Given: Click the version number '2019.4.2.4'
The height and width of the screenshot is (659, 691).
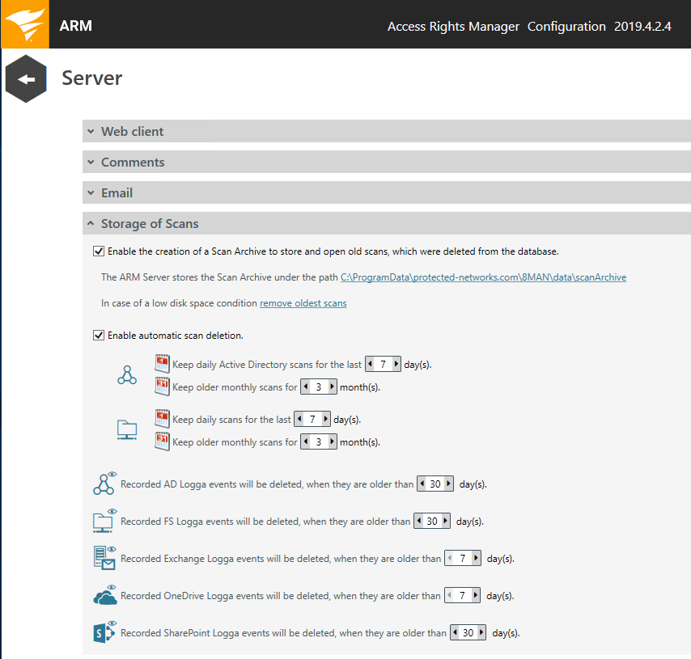Looking at the screenshot, I should (x=642, y=27).
